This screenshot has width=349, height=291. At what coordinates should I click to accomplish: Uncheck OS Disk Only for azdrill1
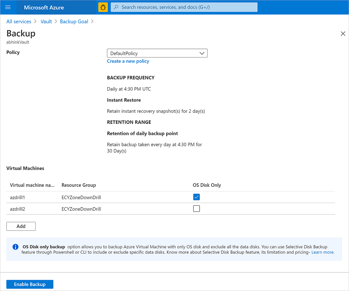click(x=196, y=197)
